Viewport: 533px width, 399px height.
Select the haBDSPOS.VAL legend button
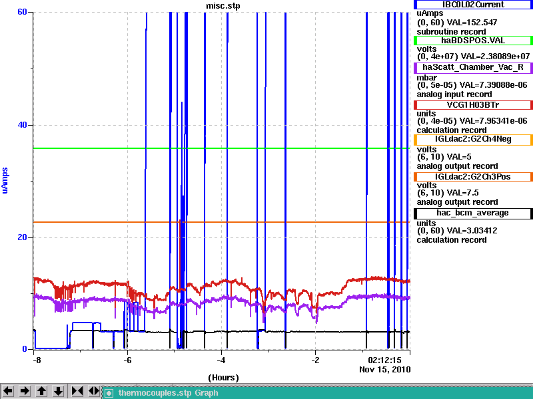[x=473, y=41]
